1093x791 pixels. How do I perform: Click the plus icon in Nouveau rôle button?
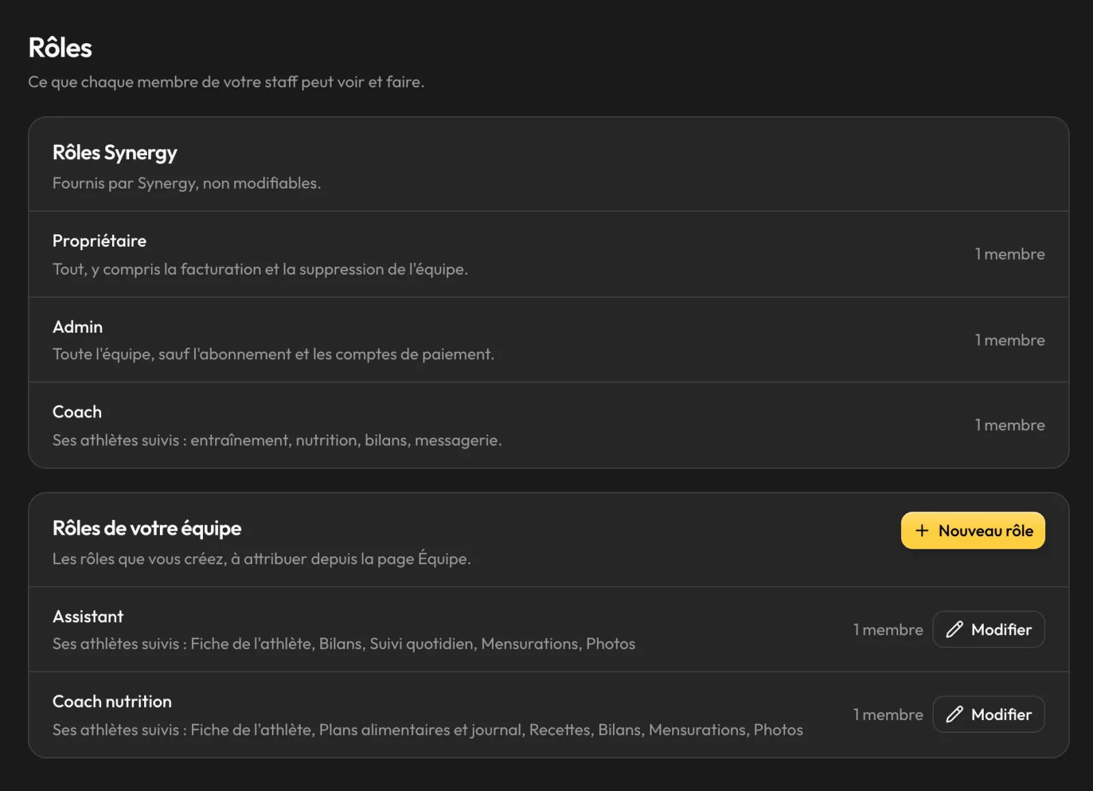click(922, 531)
